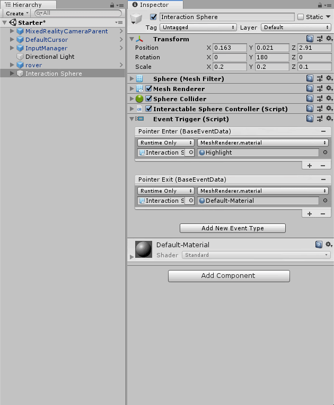Open Event Trigger preset selector
334x405 pixels.
[x=320, y=119]
